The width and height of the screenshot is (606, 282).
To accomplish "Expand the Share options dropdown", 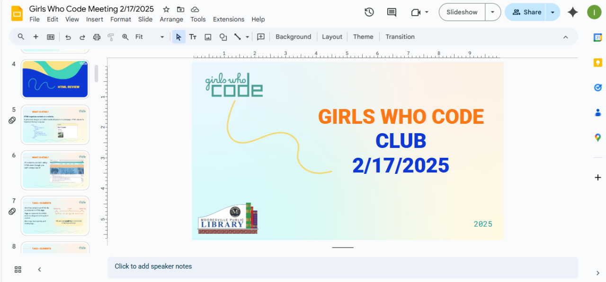I will [553, 12].
